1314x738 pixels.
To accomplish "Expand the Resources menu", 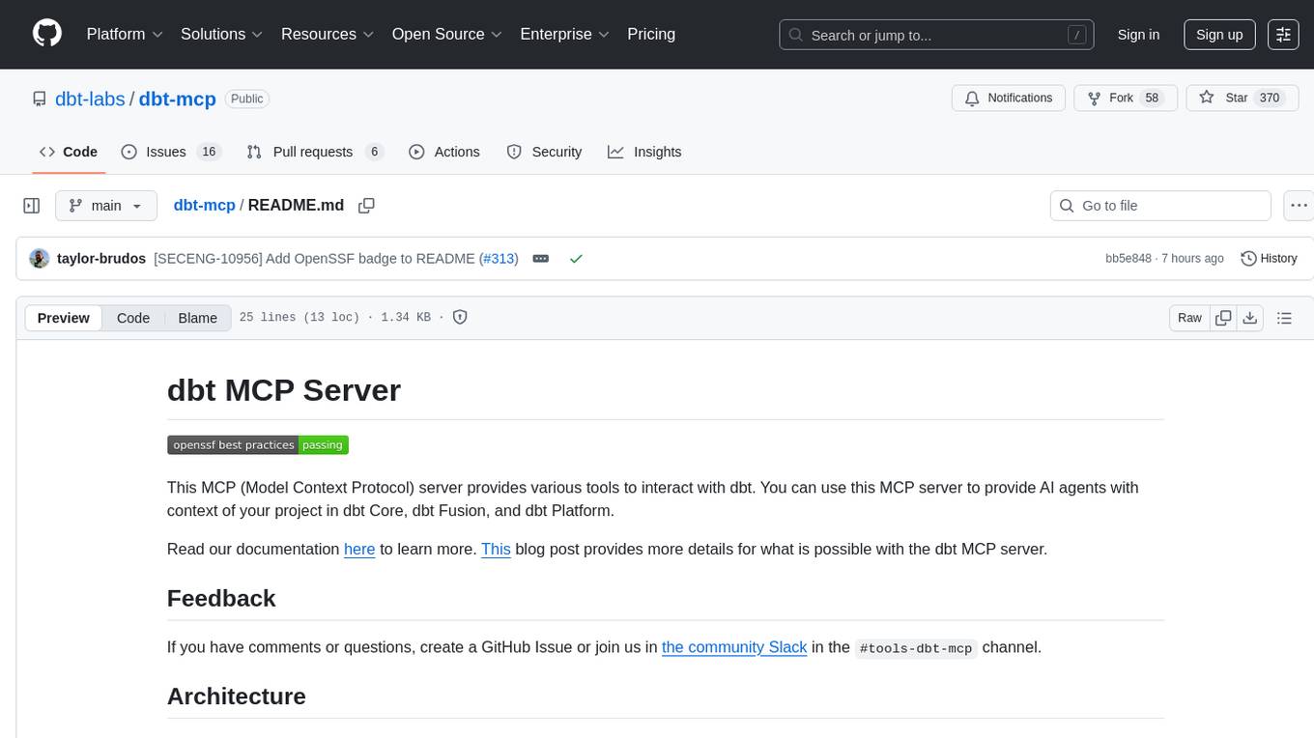I will click(x=328, y=34).
